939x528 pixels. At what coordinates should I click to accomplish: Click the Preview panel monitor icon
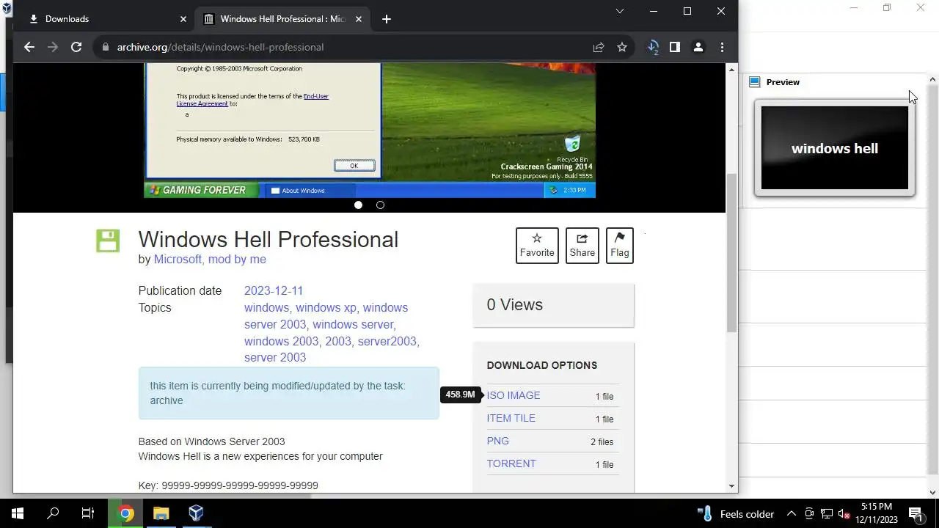754,82
